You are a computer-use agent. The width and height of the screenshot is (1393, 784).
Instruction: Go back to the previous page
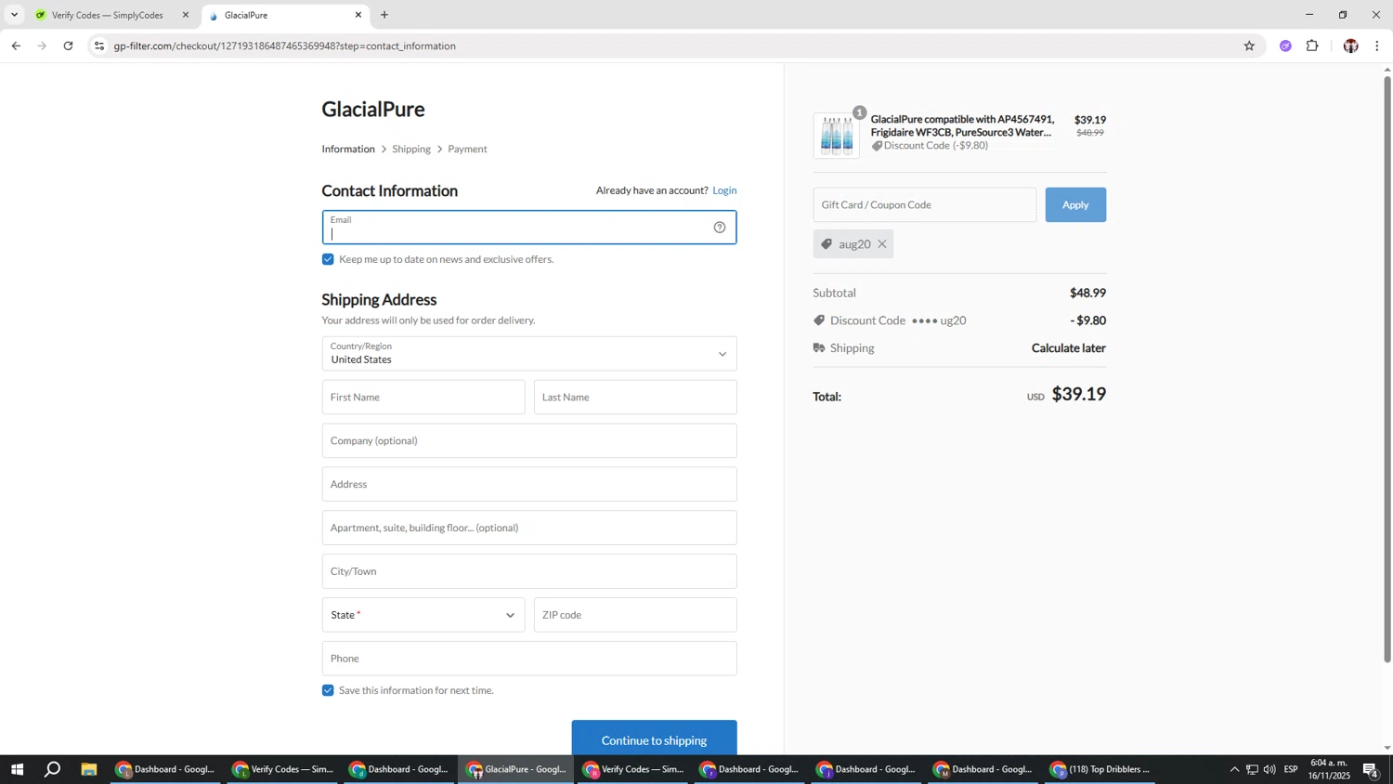16,46
